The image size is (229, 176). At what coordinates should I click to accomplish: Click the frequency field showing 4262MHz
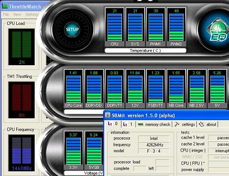pos(154,145)
